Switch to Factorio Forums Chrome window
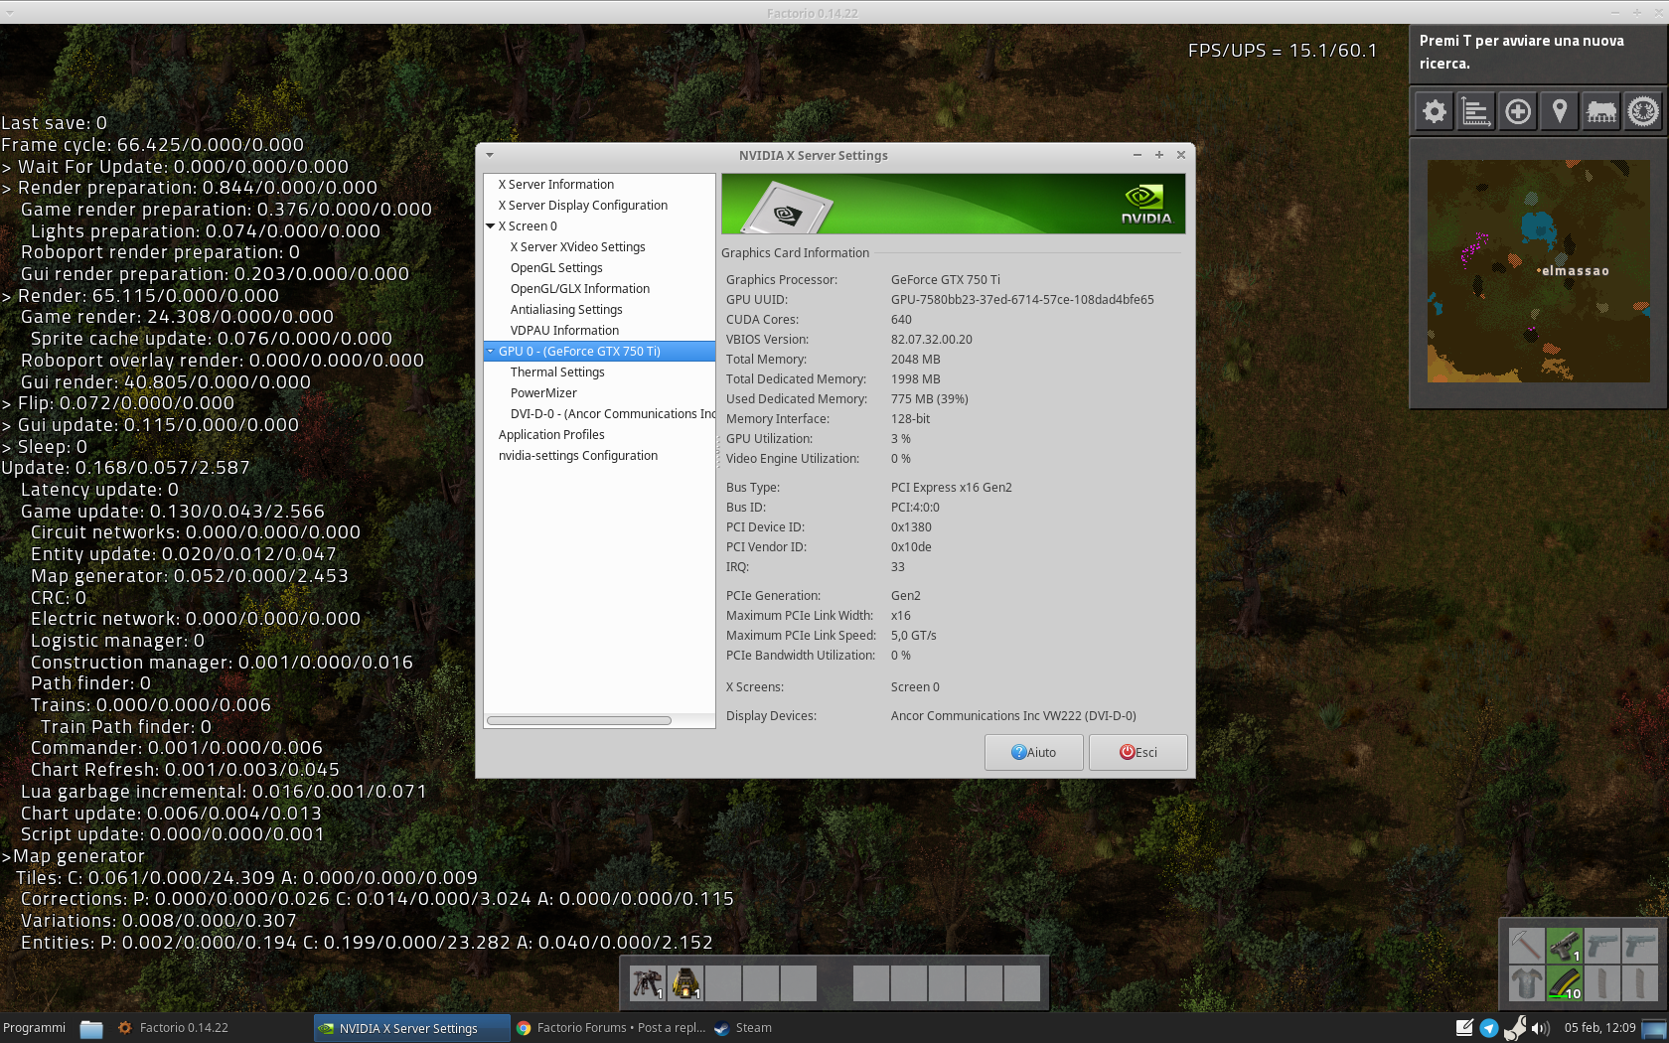 tap(611, 1028)
